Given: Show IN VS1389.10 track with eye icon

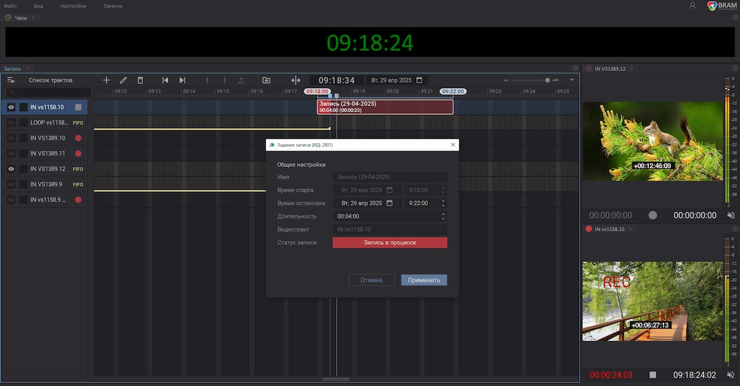Looking at the screenshot, I should (x=11, y=138).
